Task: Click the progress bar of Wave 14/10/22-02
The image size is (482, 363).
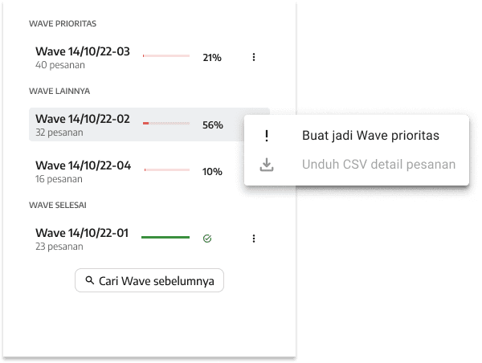Action: 165,124
